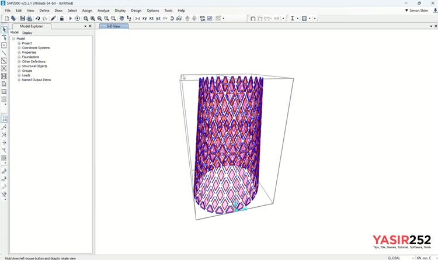Open the Define menu
438x260 pixels.
tap(44, 11)
